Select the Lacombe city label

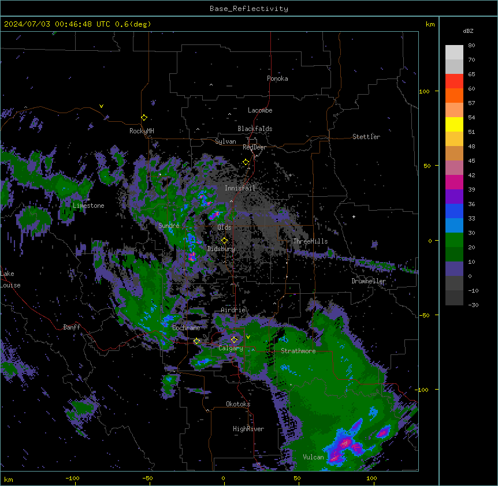click(260, 110)
